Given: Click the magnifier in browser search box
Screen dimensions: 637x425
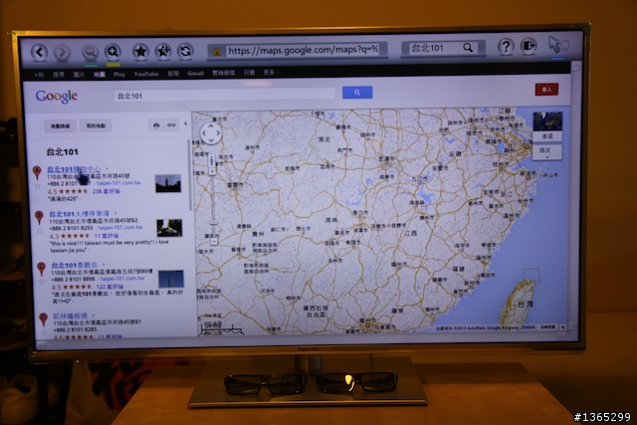Looking at the screenshot, I should point(468,48).
